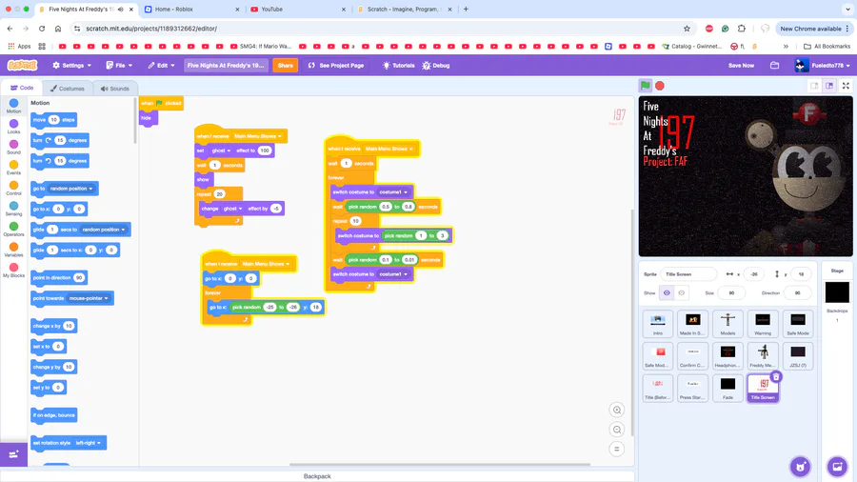The height and width of the screenshot is (482, 857).
Task: Select the Stage backdrop thumbnail
Action: [837, 291]
